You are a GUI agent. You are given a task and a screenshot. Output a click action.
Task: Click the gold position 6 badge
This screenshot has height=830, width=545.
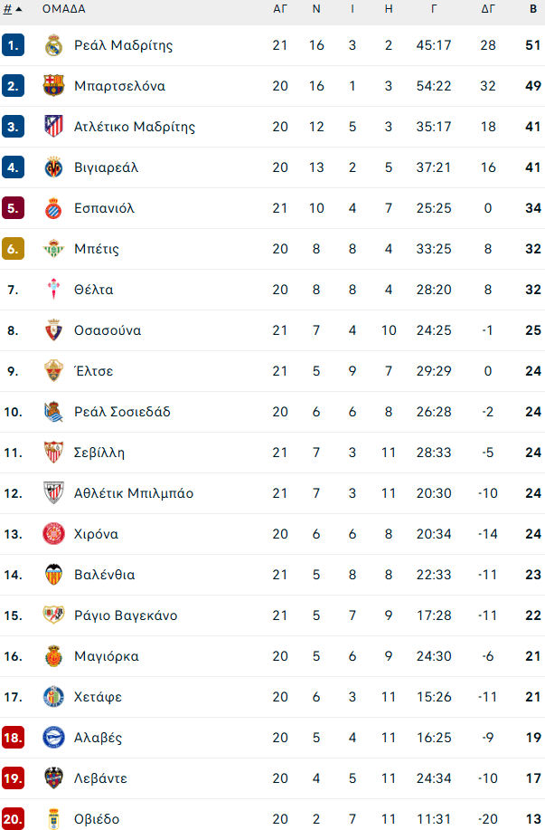13,249
